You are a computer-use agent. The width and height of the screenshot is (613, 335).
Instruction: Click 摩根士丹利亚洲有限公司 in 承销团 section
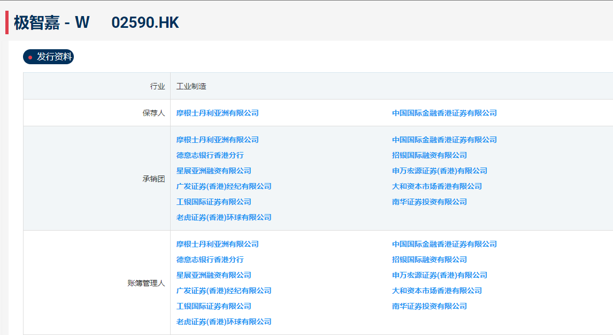[217, 140]
